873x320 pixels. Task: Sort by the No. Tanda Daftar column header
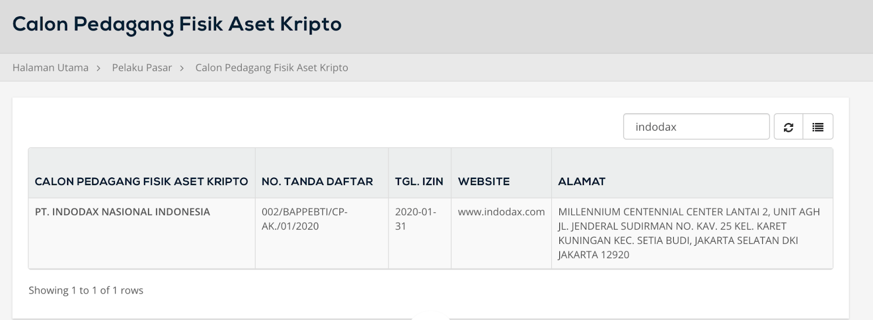(317, 181)
